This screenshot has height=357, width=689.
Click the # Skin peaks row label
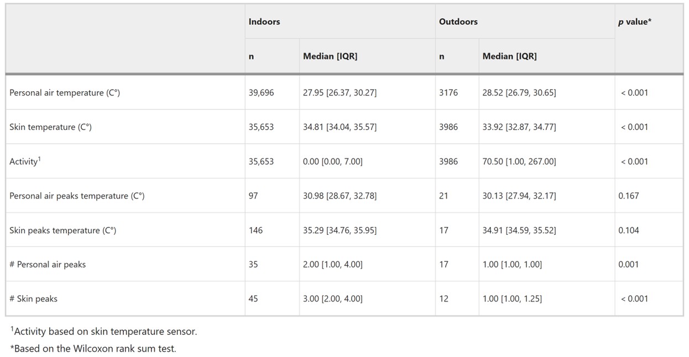[33, 299]
